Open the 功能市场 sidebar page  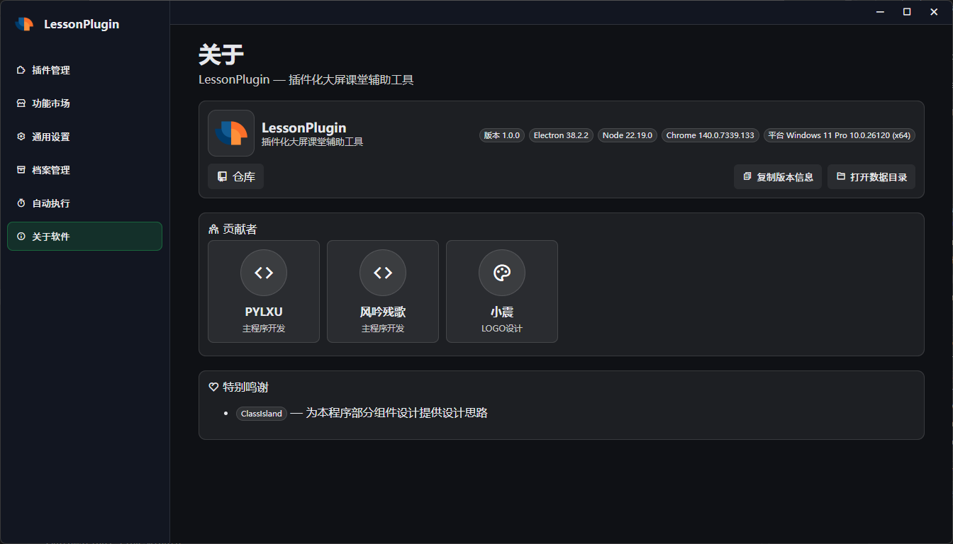50,103
